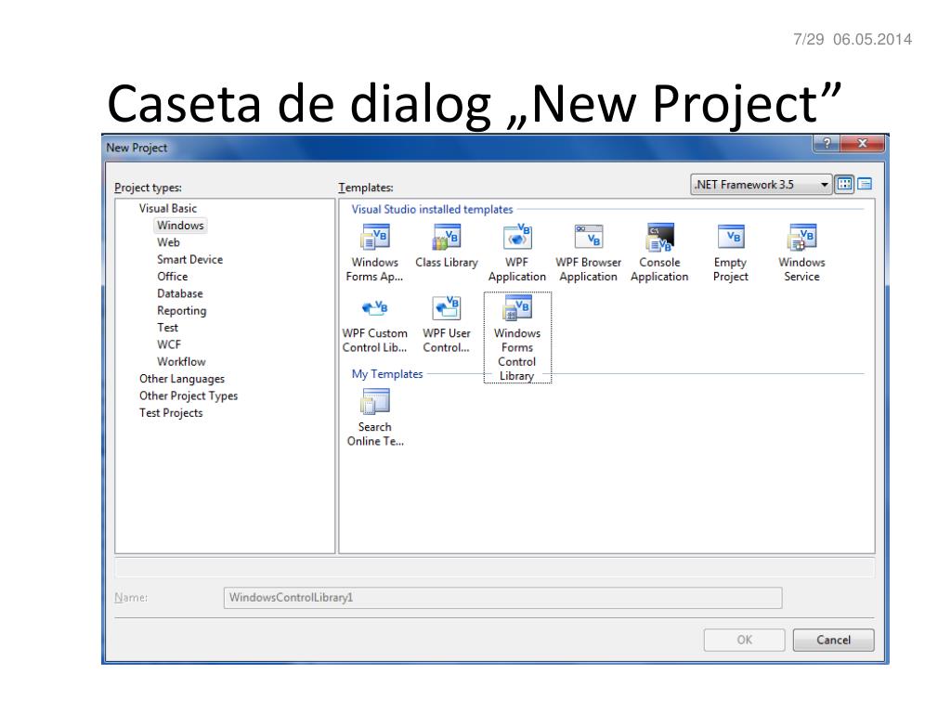The width and height of the screenshot is (951, 713).
Task: Select Test Projects node
Action: point(171,413)
